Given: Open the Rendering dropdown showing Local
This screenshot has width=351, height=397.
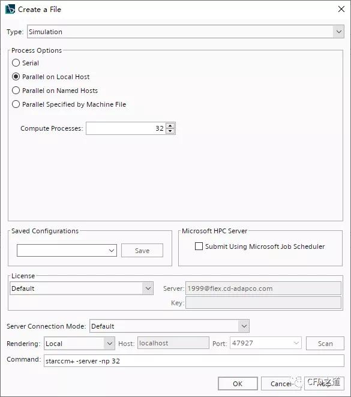Looking at the screenshot, I should coord(80,344).
